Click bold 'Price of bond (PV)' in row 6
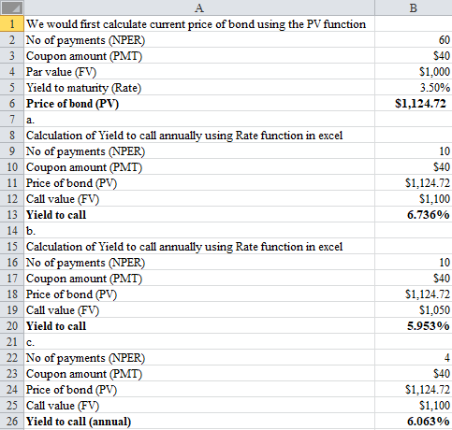Screen dimensions: 452x430 click(199, 103)
